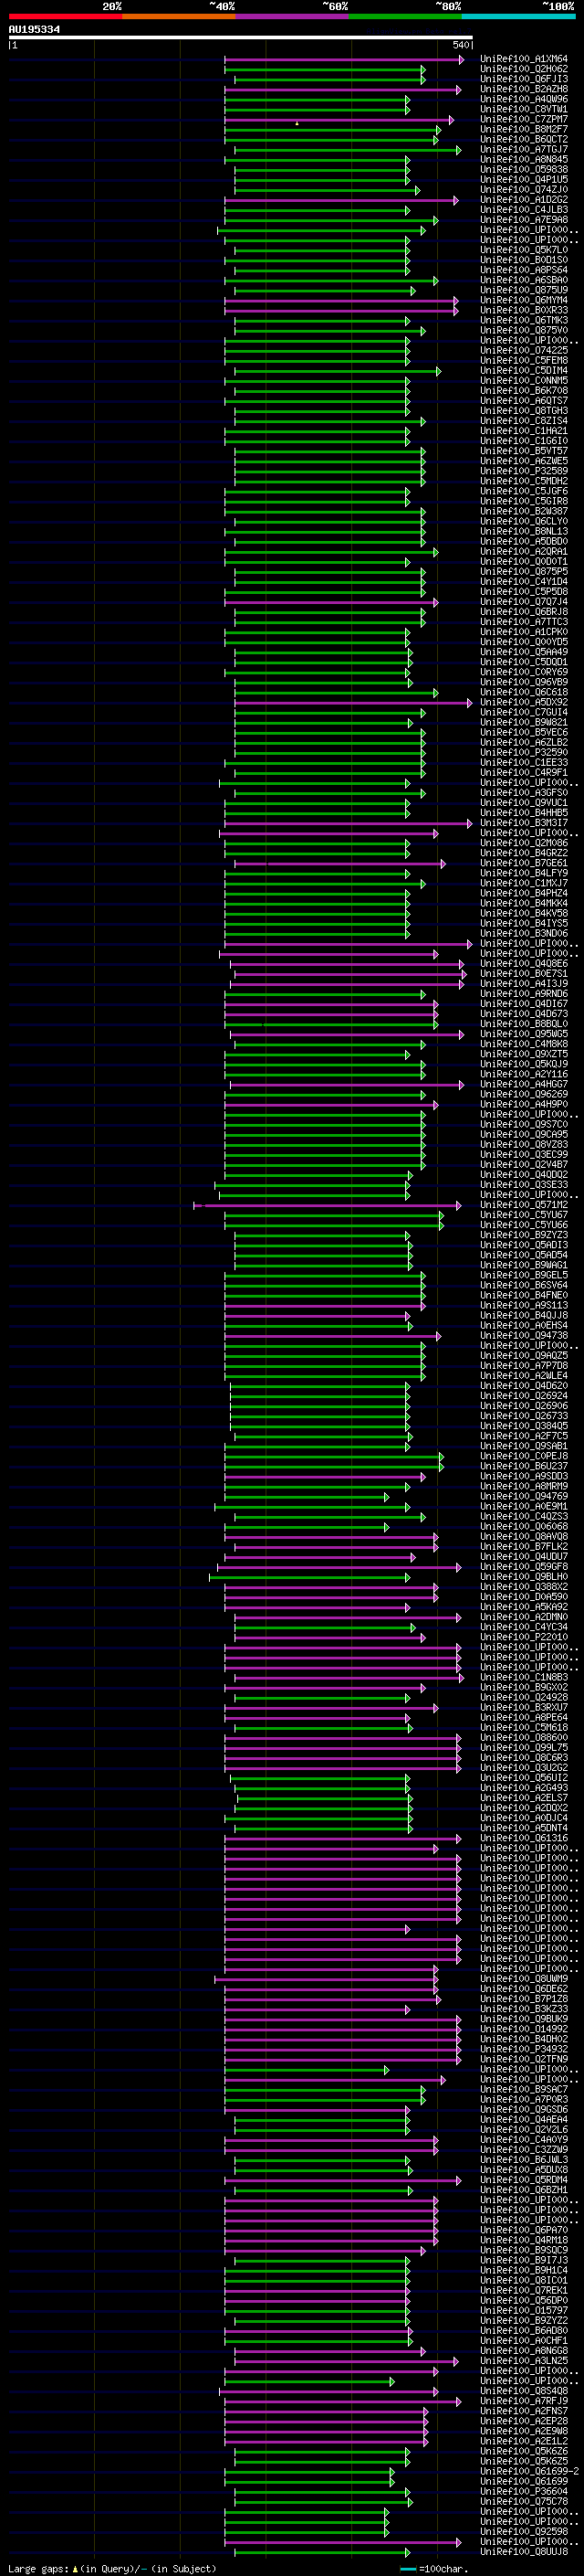
Task: Click the UniRef100_B0E7S1 label
Action: [x=524, y=974]
